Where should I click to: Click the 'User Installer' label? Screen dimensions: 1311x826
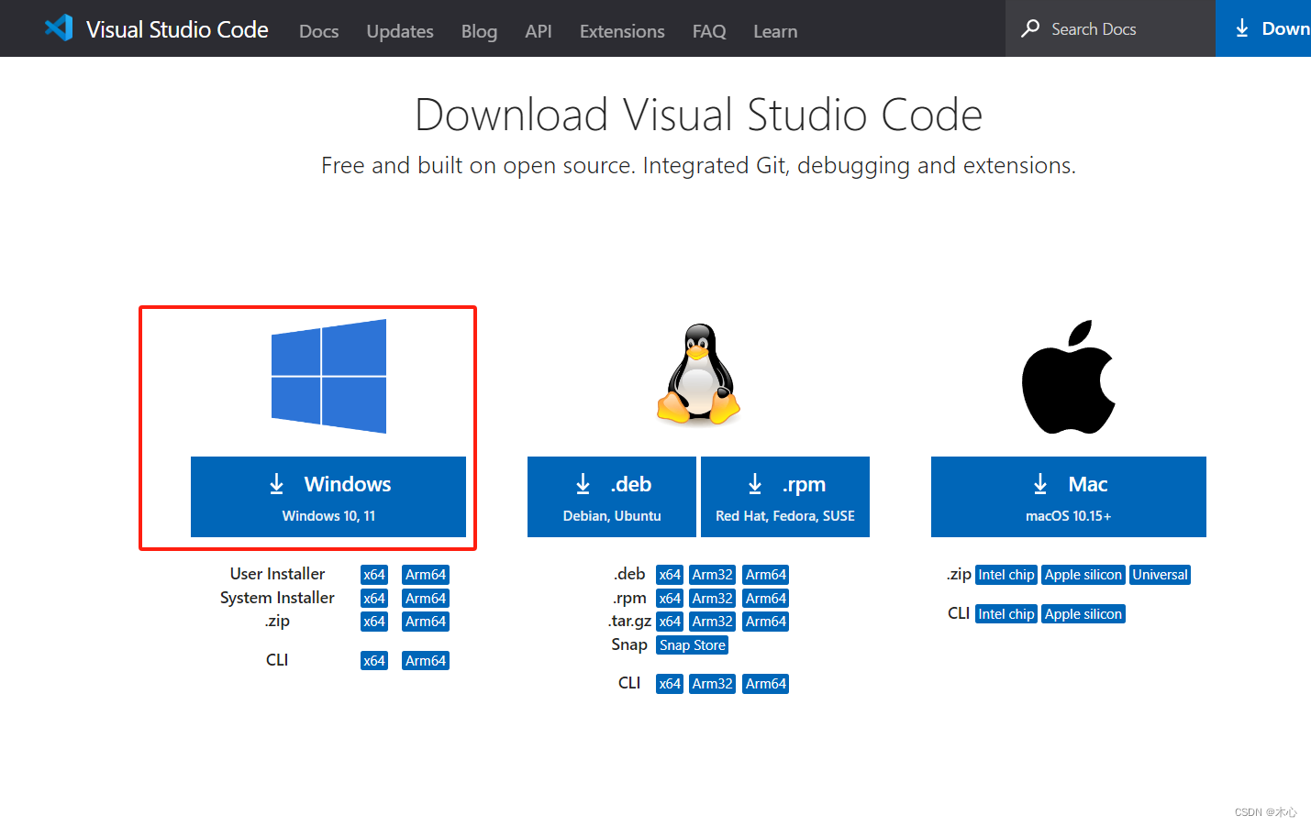point(277,574)
